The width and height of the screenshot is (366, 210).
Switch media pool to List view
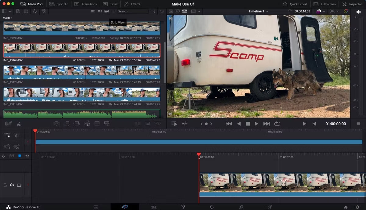[x=113, y=11]
